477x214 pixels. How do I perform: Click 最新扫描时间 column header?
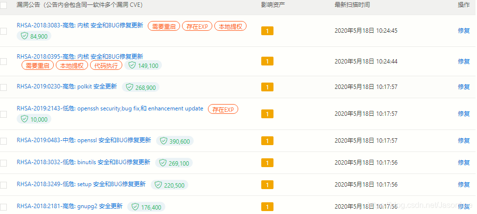point(352,5)
